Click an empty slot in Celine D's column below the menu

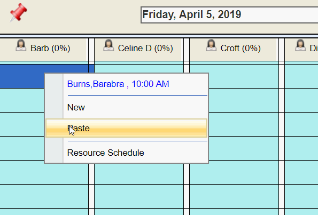[x=139, y=174]
